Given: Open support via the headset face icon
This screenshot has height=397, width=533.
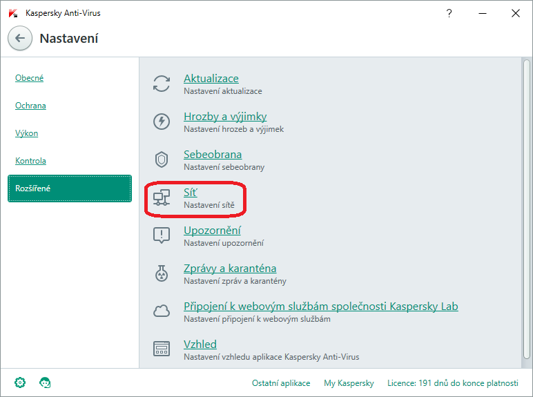Looking at the screenshot, I should pos(45,383).
